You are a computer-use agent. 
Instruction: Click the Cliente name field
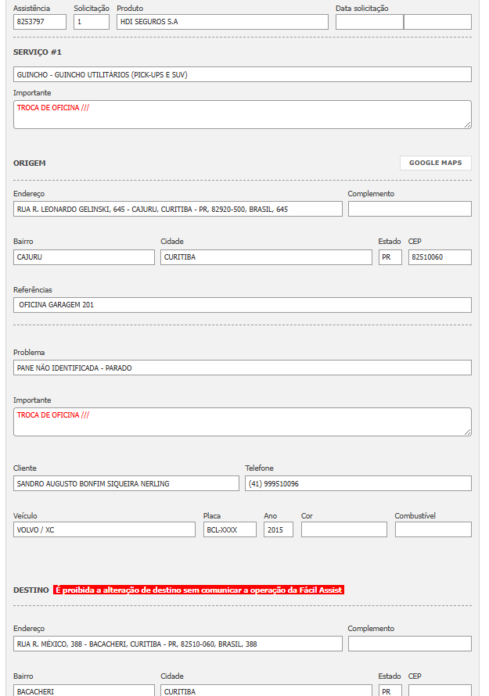[126, 483]
